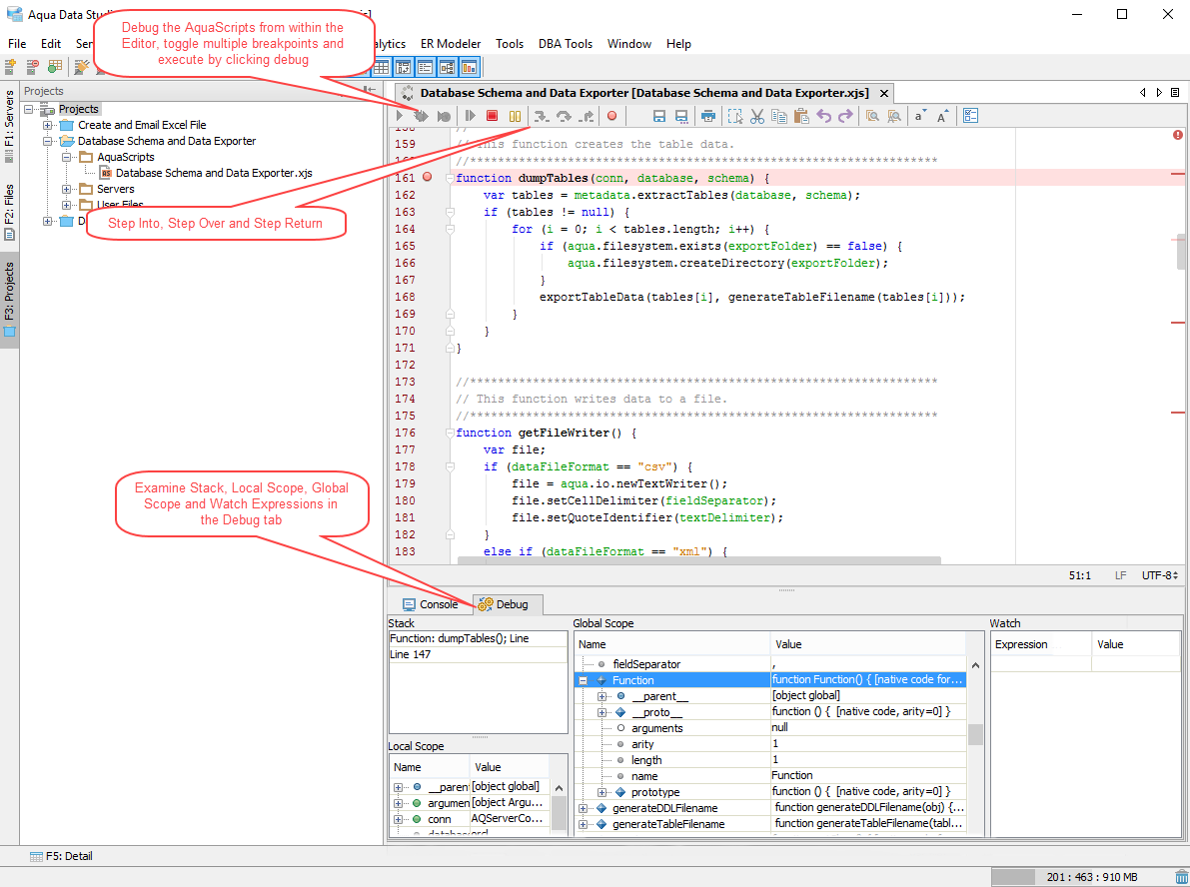This screenshot has height=887, width=1190.
Task: Close the Database Schema and Data Exporter editor tab
Action: pos(884,93)
